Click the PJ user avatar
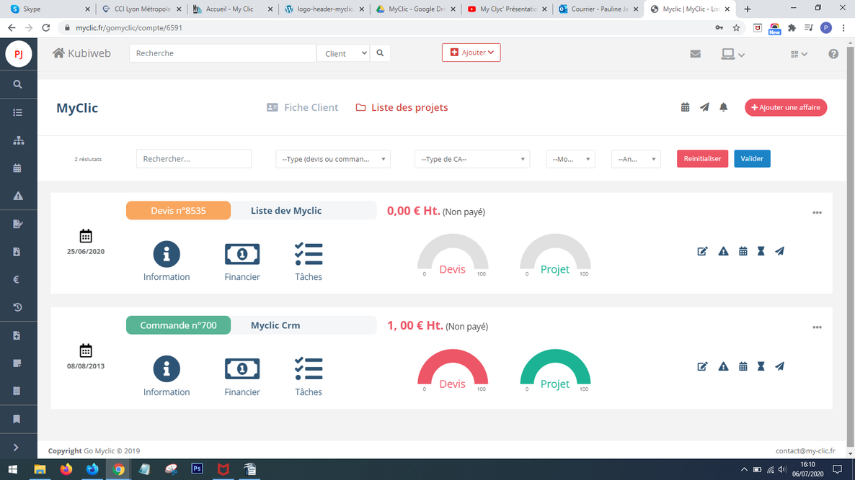The image size is (855, 480). pos(19,54)
